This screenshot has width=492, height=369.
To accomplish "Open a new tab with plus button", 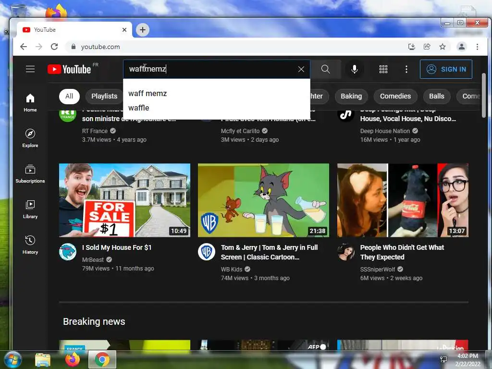I will click(142, 30).
